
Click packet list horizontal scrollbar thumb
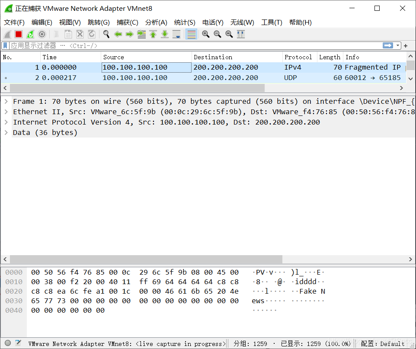click(x=137, y=88)
